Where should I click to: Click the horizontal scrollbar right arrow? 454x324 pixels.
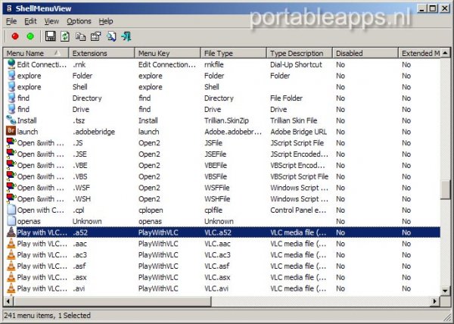tap(434, 301)
